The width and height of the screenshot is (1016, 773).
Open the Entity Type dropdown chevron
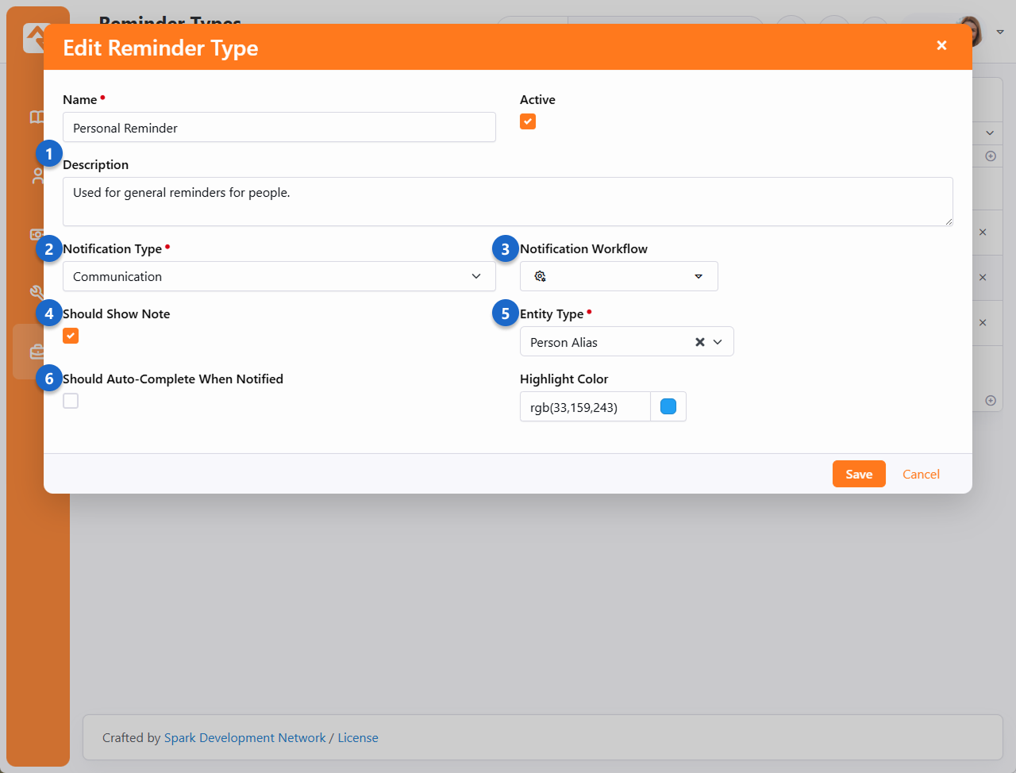tap(718, 342)
